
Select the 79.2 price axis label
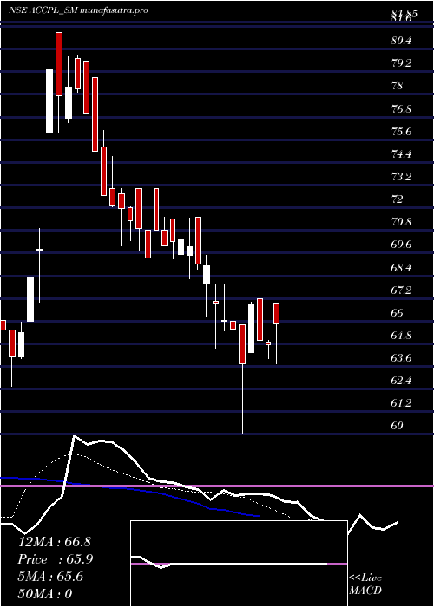tap(403, 63)
